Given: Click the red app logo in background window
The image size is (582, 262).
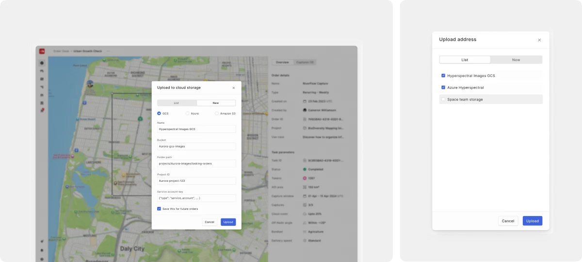Looking at the screenshot, I should click(x=42, y=52).
